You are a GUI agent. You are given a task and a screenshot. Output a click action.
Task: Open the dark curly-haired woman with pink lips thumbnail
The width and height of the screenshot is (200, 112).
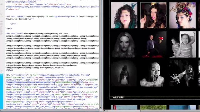153,15
